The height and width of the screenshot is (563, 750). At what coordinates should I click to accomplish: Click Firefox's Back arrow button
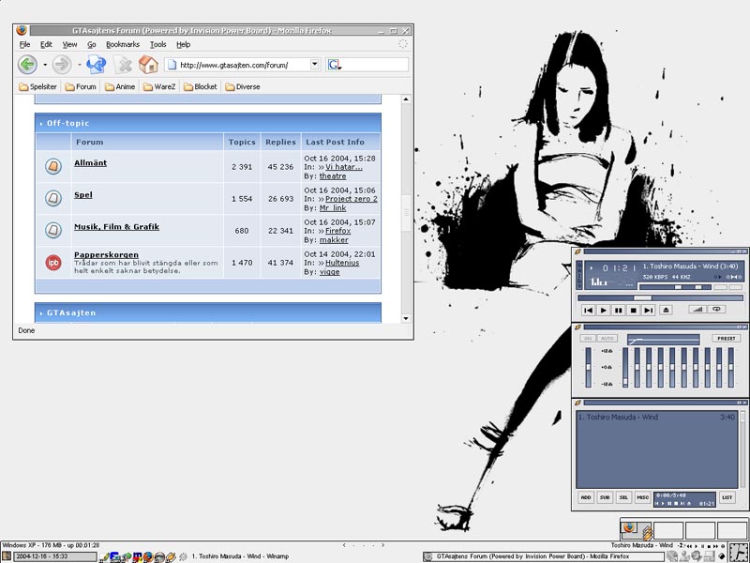(27, 65)
